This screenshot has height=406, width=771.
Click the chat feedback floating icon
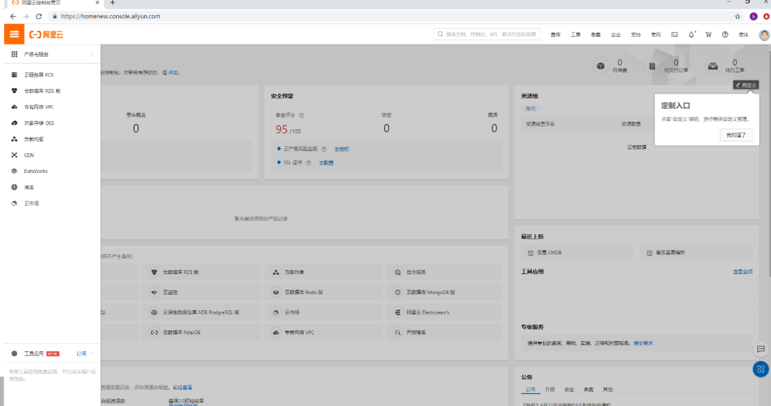click(x=761, y=349)
